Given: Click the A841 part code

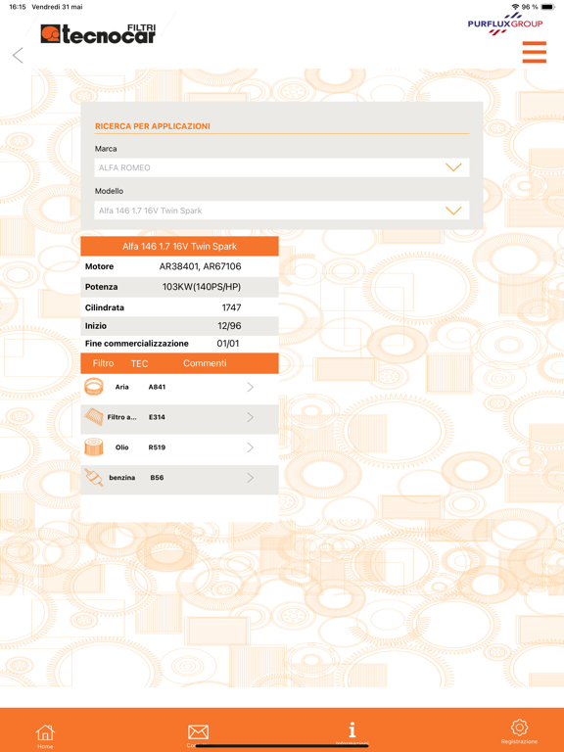Looking at the screenshot, I should (157, 387).
